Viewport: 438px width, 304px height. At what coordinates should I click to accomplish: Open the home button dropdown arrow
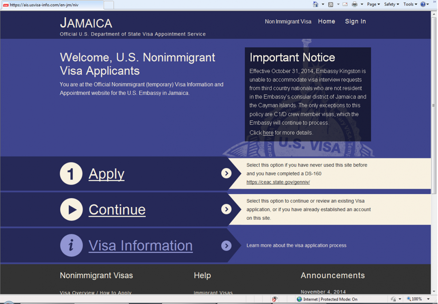(323, 4)
